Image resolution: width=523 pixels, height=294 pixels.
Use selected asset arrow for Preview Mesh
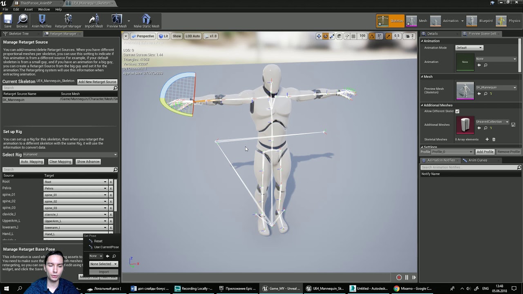coord(479,94)
